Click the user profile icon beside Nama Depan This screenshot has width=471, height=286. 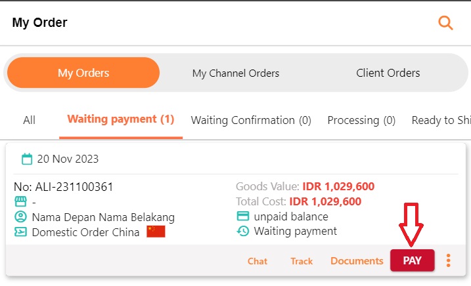[x=21, y=216]
